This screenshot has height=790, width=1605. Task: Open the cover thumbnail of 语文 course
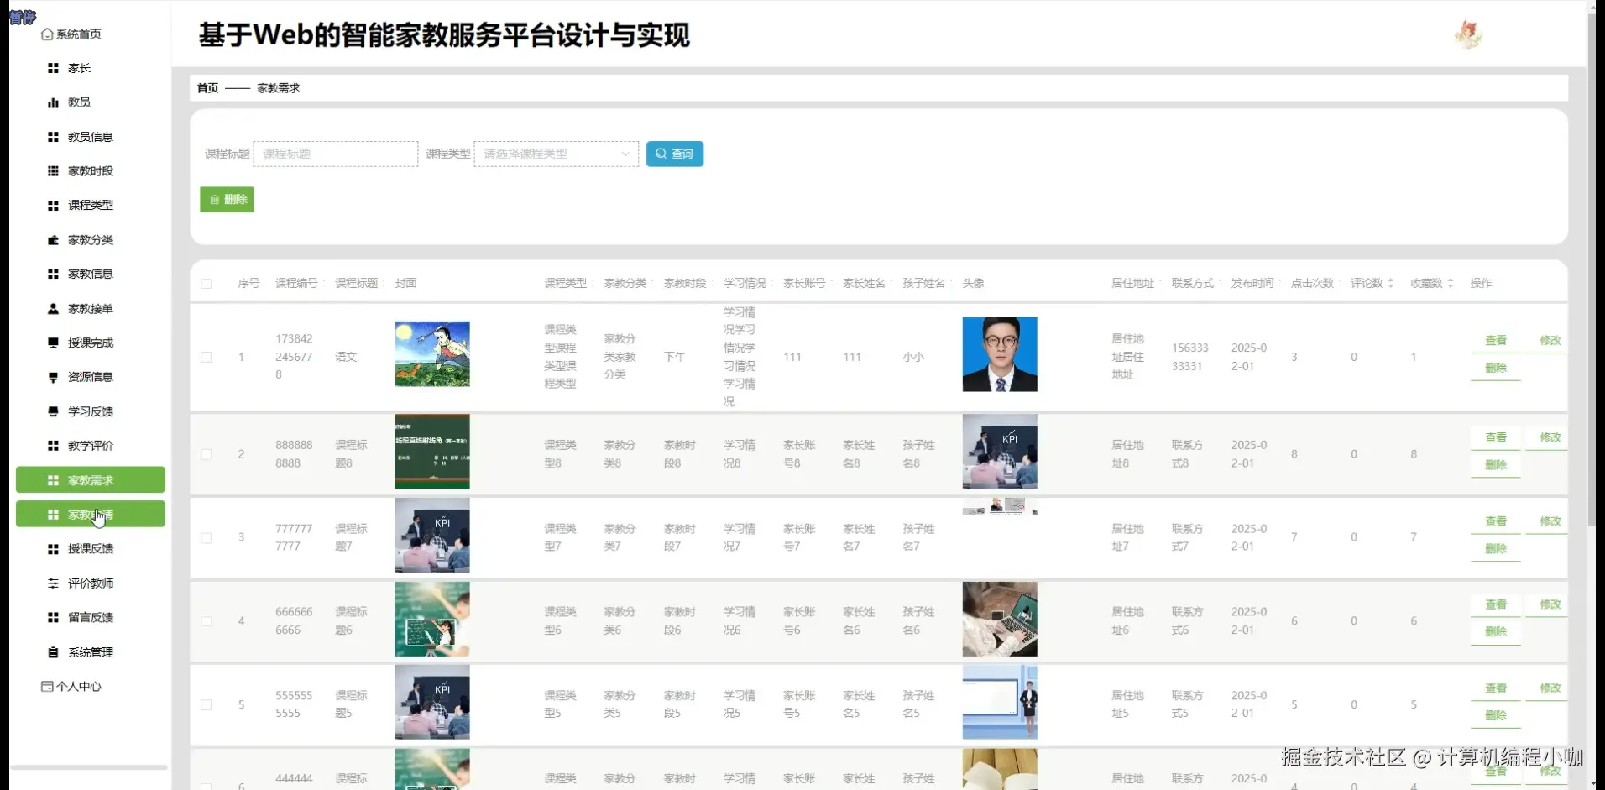[x=431, y=354]
